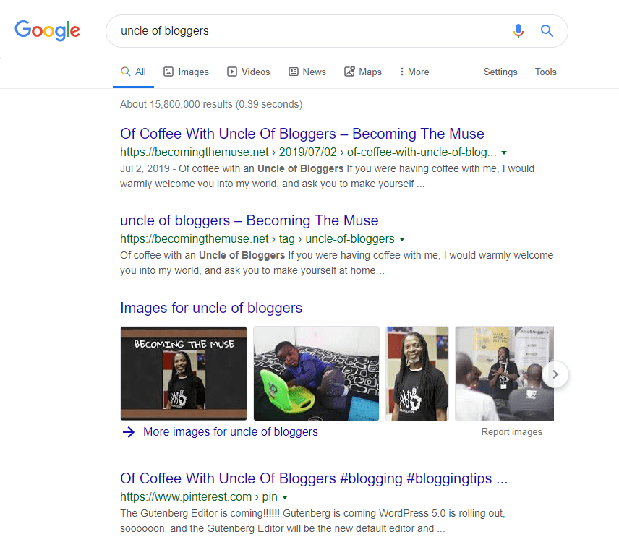The height and width of the screenshot is (555, 619).
Task: Click the More options three-dot icon
Action: tap(402, 72)
